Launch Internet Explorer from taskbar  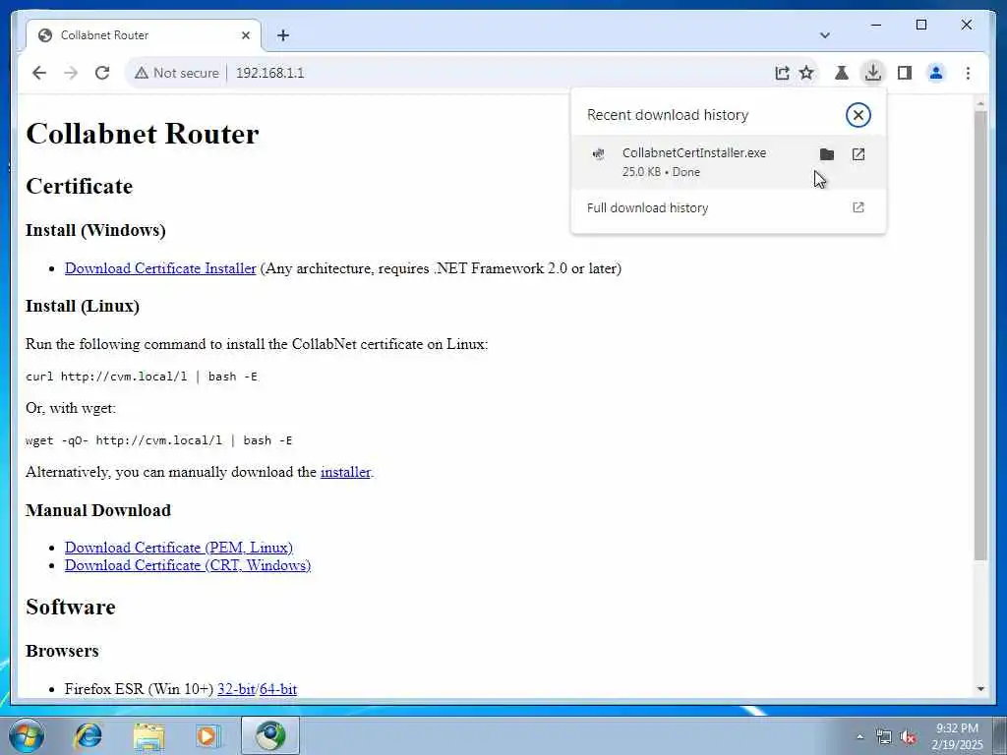click(x=88, y=735)
